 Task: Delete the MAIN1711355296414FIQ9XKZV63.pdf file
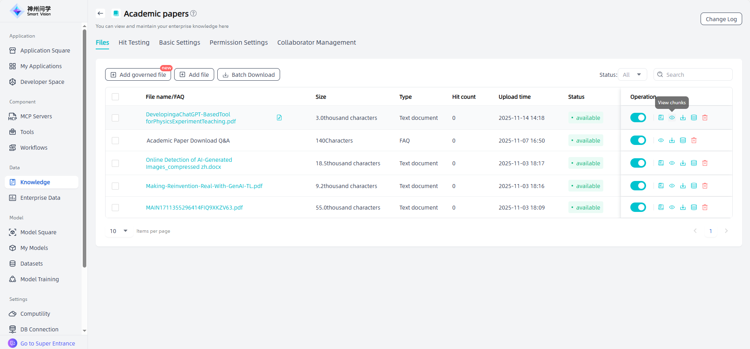704,207
